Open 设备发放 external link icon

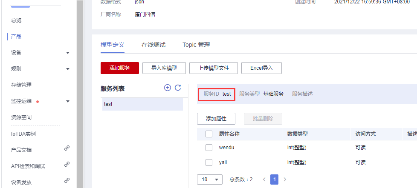pyautogui.click(x=67, y=181)
